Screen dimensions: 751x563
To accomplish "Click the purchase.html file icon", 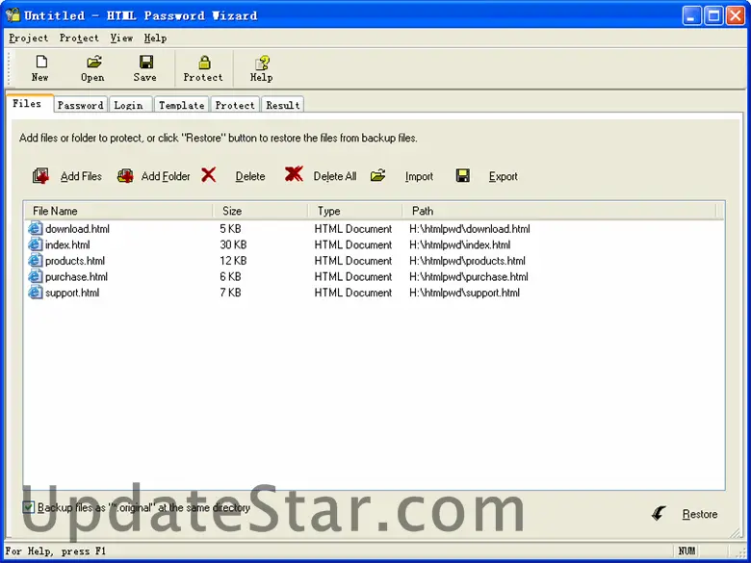I will click(x=35, y=276).
